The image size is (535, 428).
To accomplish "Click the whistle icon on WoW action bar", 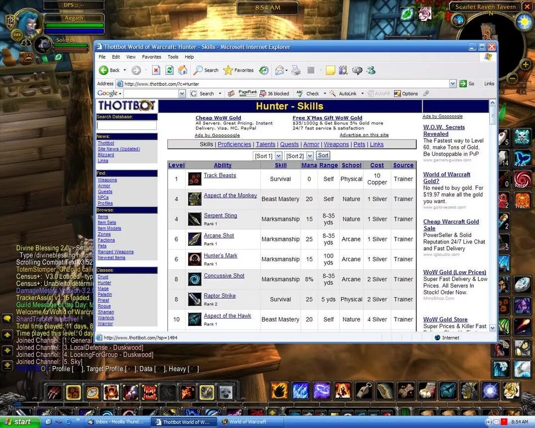I will [364, 391].
